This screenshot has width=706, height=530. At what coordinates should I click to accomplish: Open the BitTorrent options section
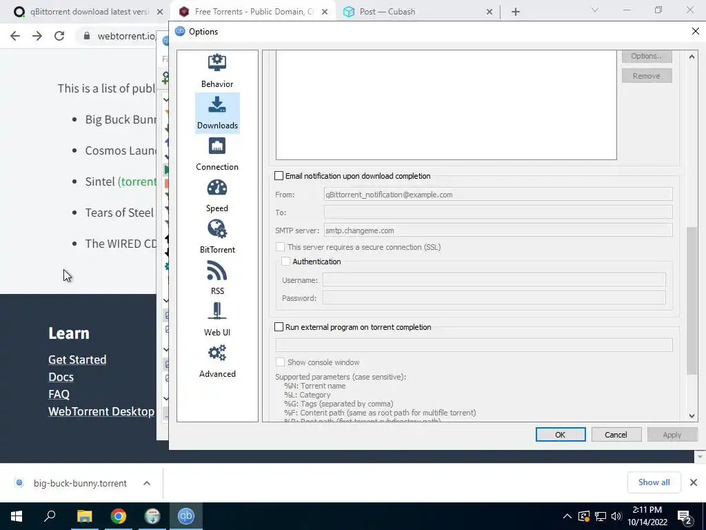coord(217,237)
